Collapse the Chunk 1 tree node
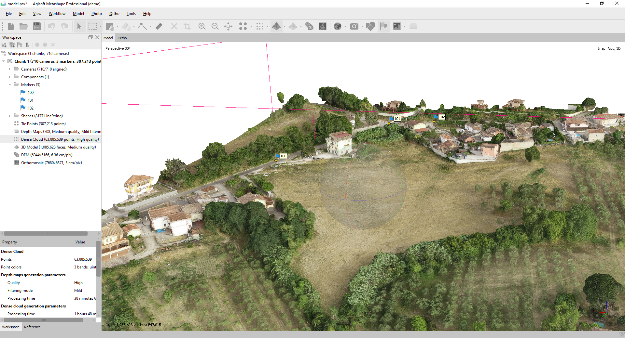Viewport: 625px width, 338px height. tap(3, 61)
